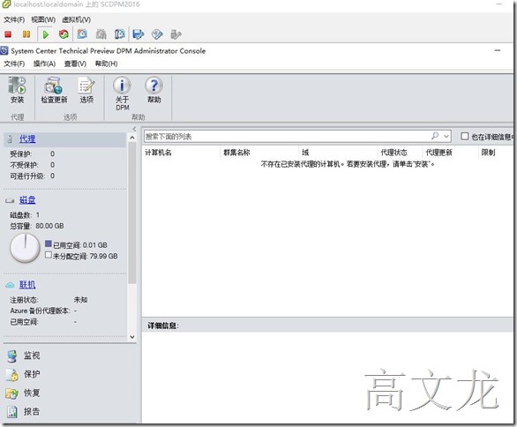Click the 磁盘 link

(x=27, y=199)
